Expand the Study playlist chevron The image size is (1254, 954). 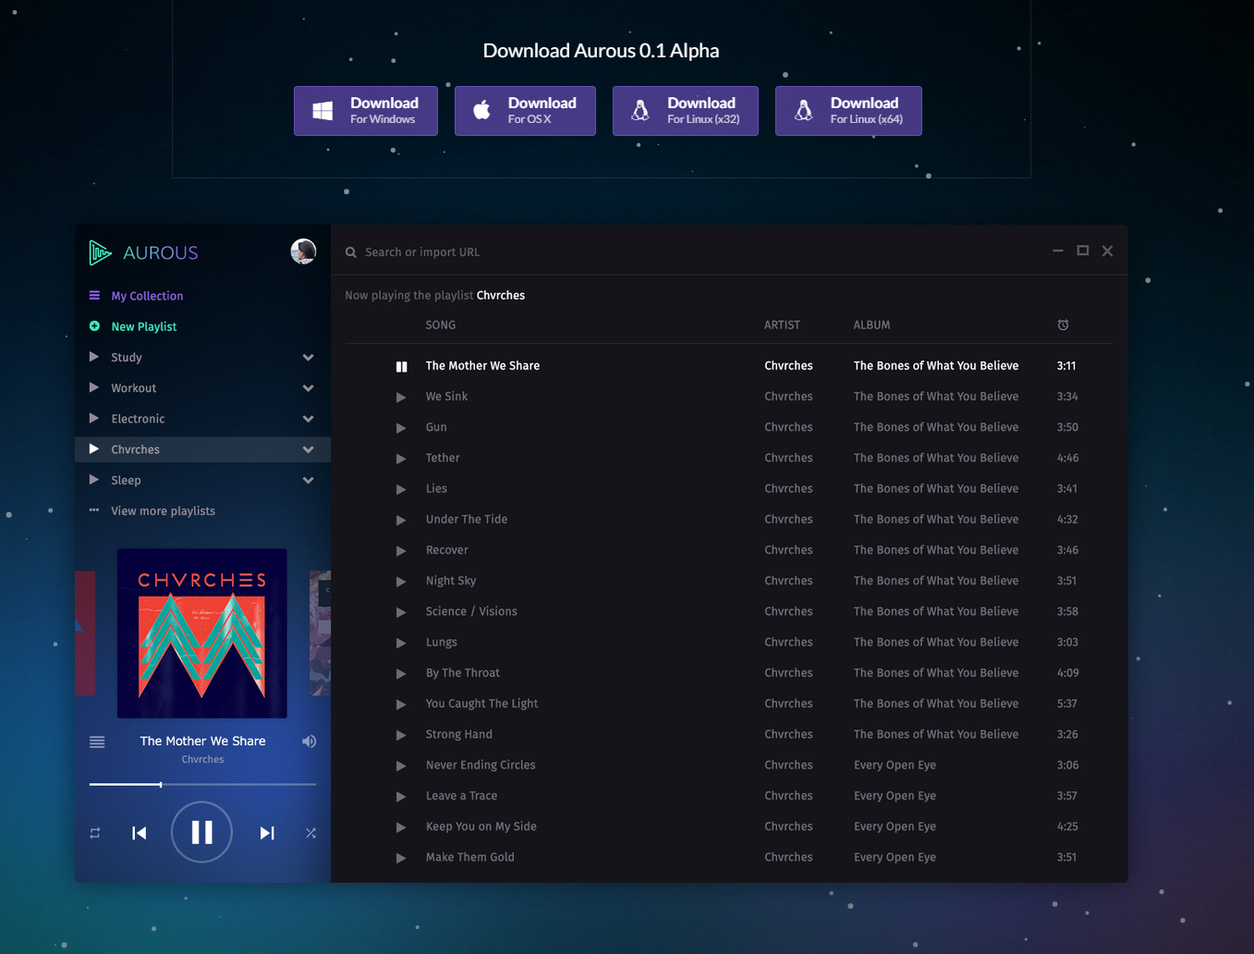(308, 358)
